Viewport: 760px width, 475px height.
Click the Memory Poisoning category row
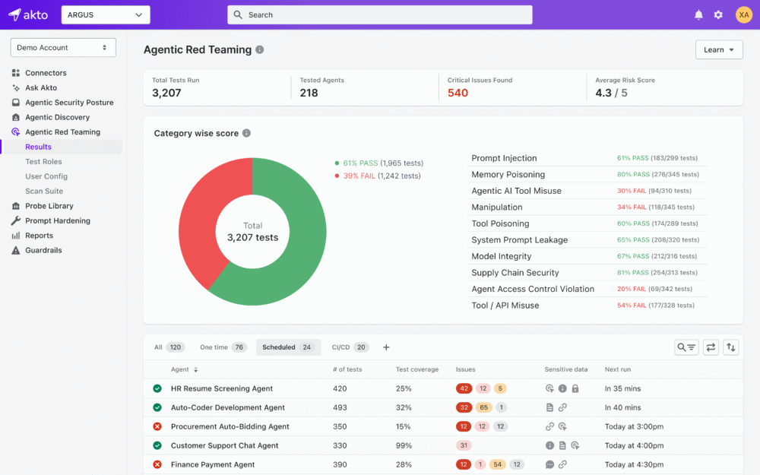click(587, 175)
